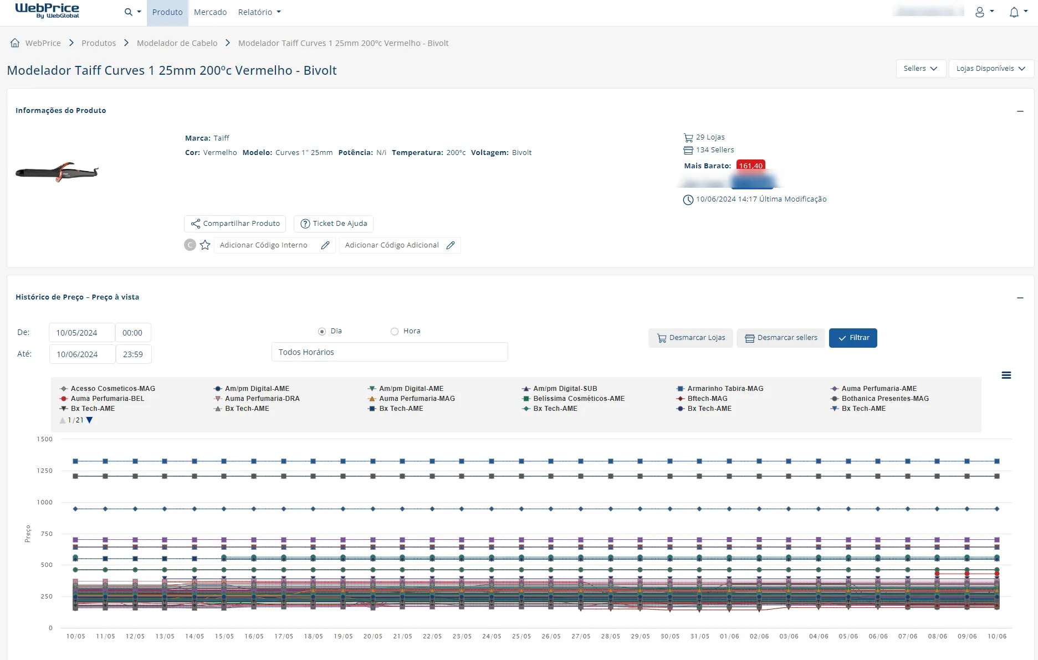Viewport: 1038px width, 660px height.
Task: Click the Desmarcar sellers button
Action: coord(781,338)
